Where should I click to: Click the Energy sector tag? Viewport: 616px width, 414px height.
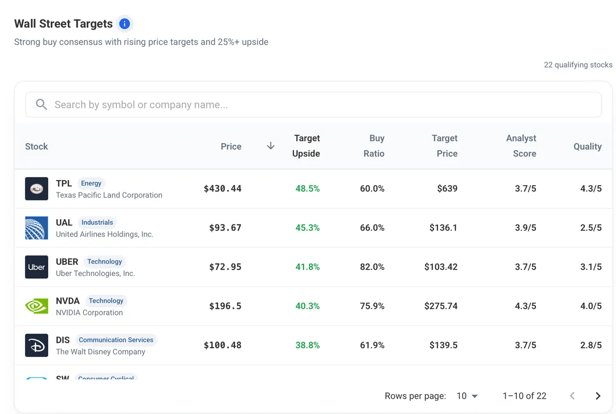coord(91,183)
